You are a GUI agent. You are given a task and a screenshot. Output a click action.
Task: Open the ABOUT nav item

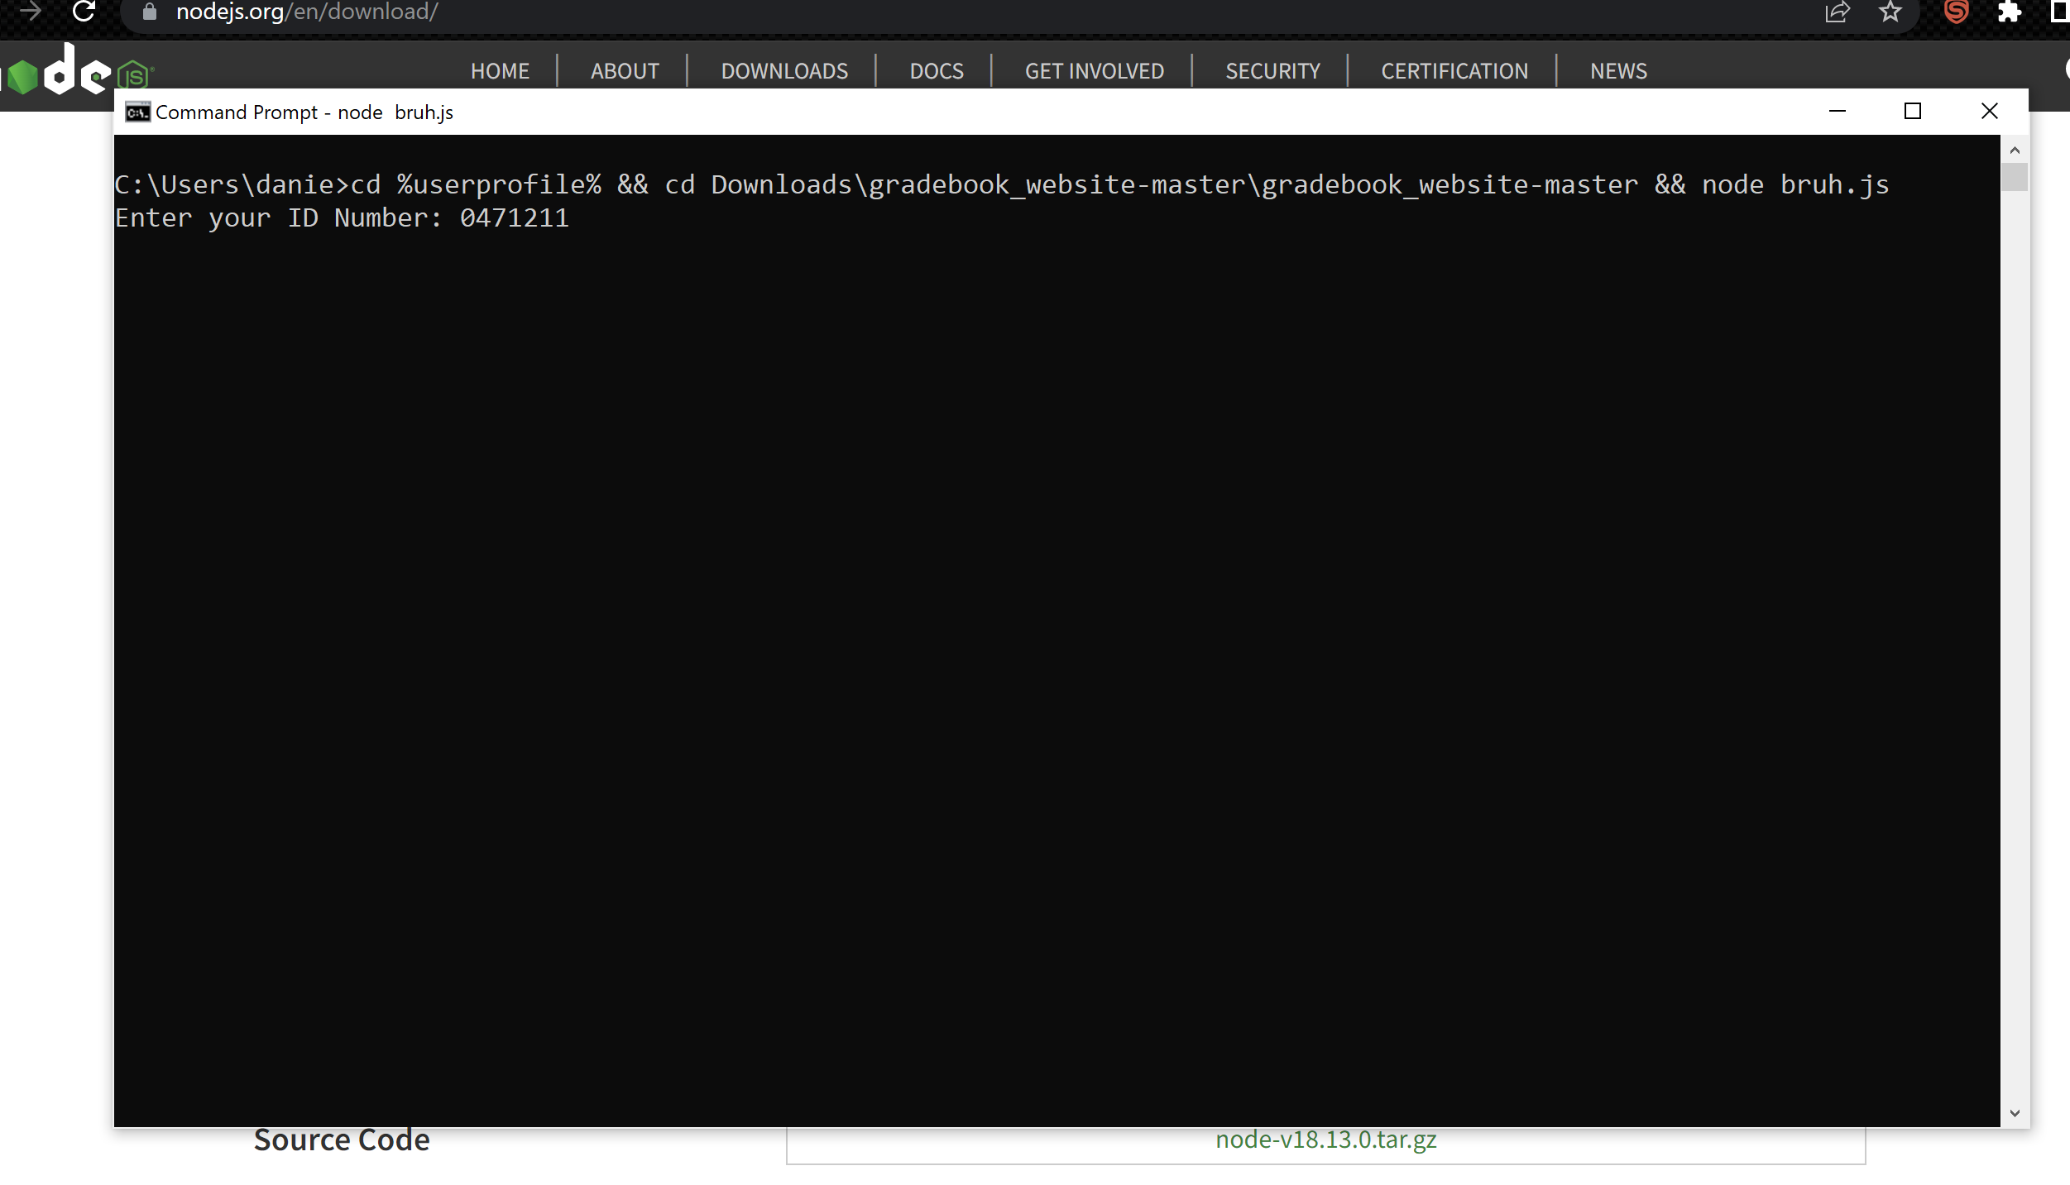pyautogui.click(x=625, y=71)
